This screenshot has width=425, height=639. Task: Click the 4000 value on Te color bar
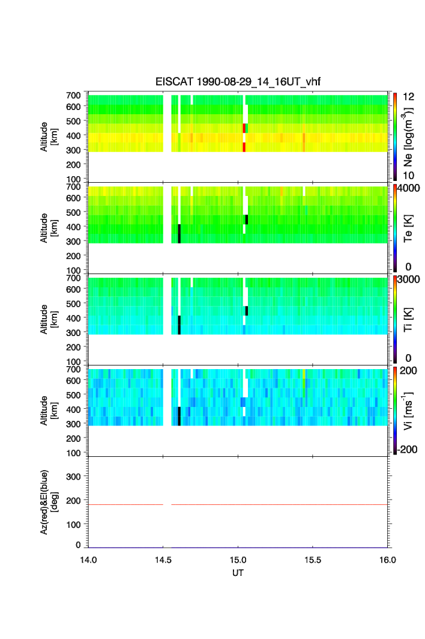tap(408, 188)
